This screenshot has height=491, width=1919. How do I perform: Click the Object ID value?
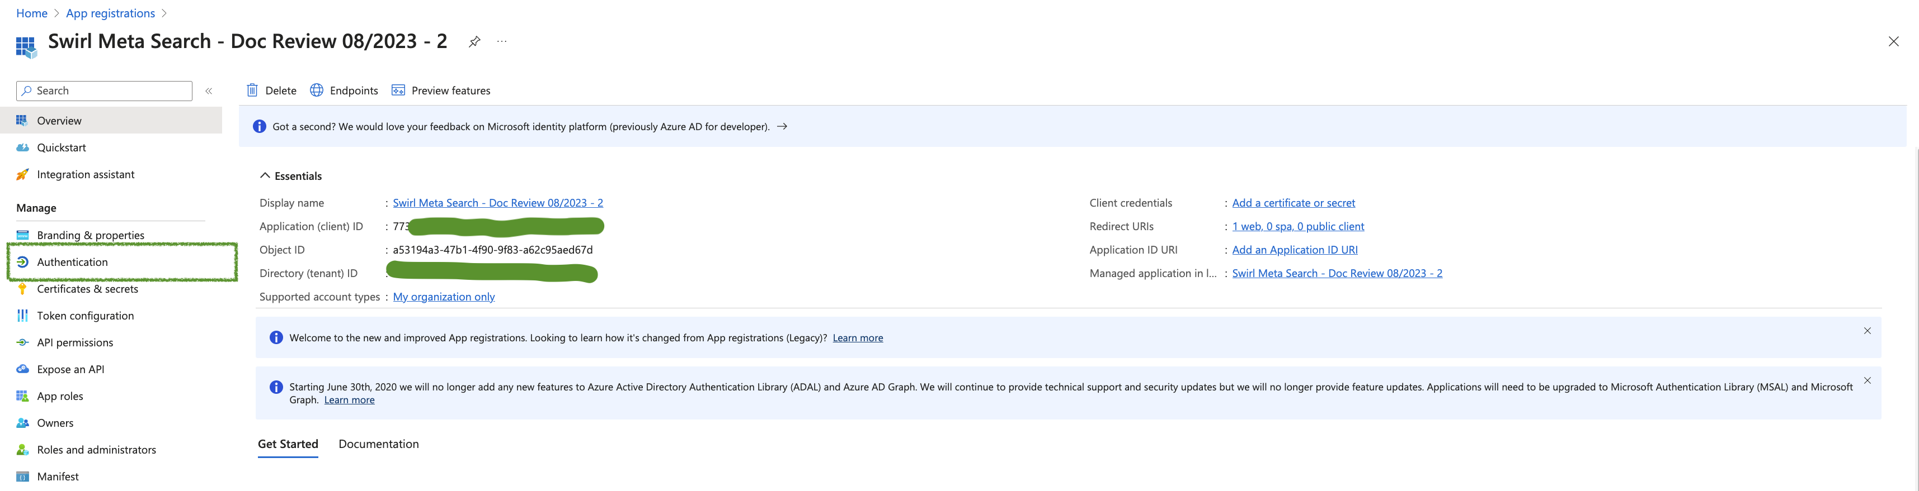click(492, 250)
